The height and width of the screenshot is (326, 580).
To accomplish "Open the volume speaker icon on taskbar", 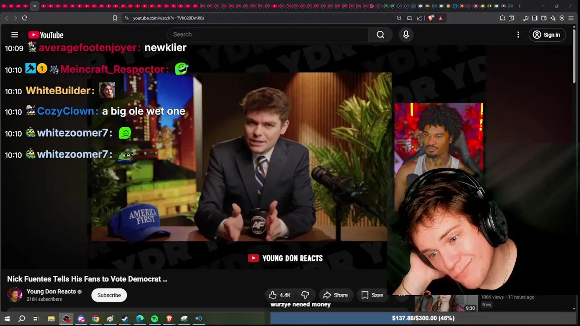I will (x=198, y=319).
